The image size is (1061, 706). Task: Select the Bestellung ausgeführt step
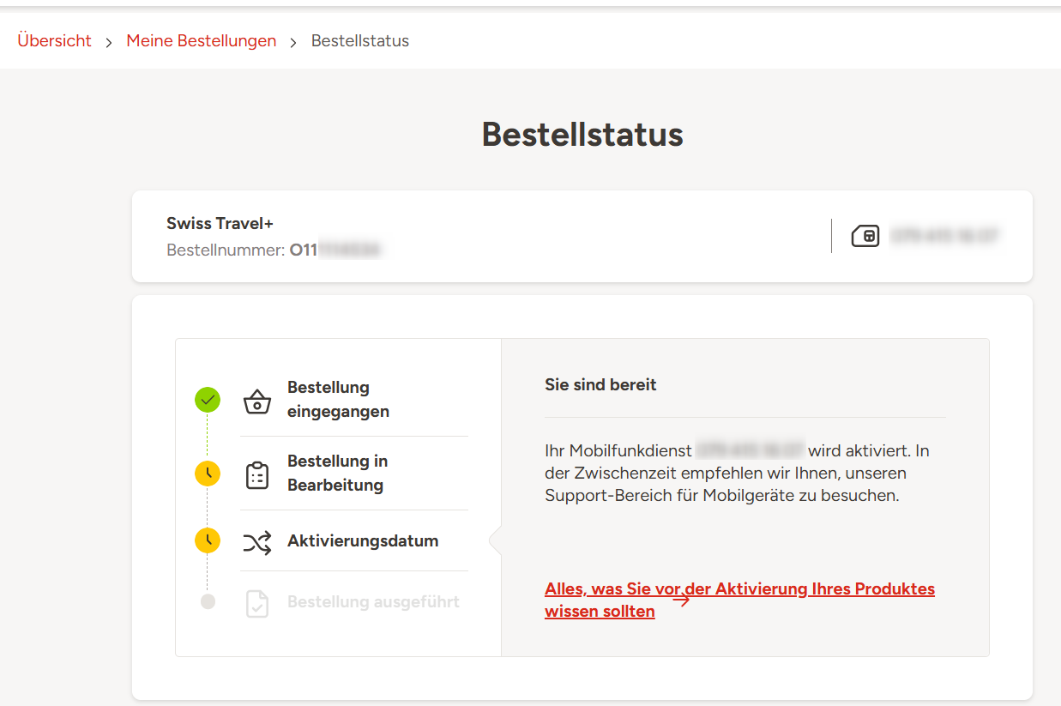pos(373,602)
